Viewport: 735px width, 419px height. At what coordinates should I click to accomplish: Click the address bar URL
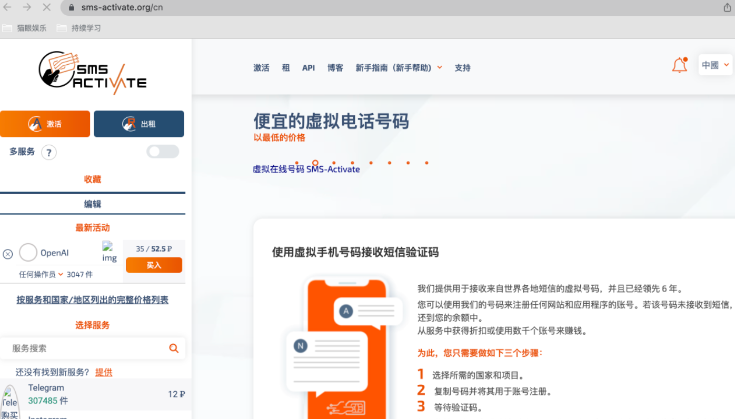pos(122,8)
